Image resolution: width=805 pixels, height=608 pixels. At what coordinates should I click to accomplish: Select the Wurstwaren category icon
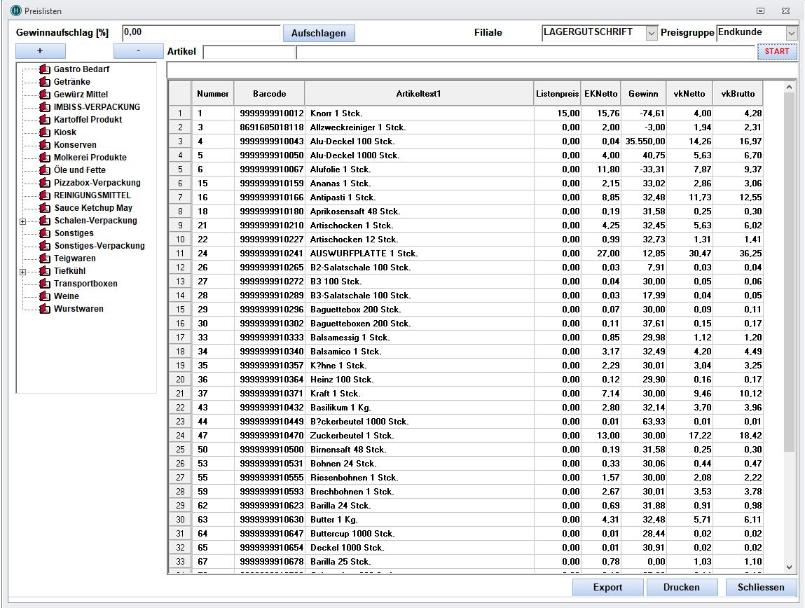[x=46, y=309]
